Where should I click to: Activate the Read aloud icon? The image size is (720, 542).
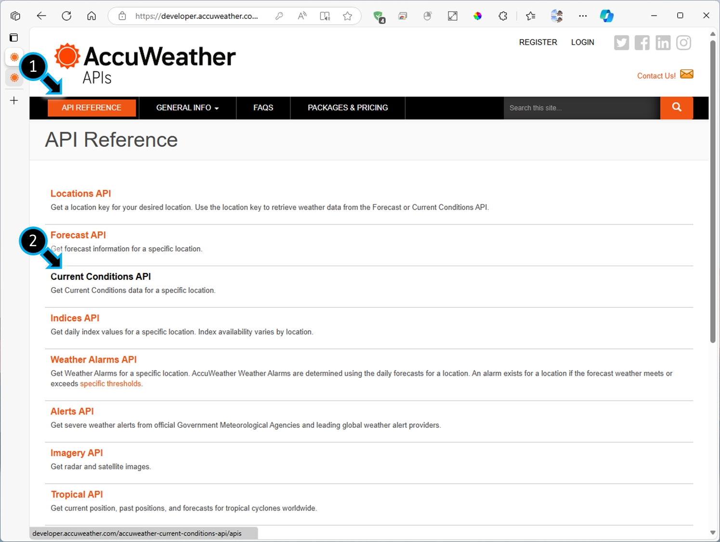[302, 16]
